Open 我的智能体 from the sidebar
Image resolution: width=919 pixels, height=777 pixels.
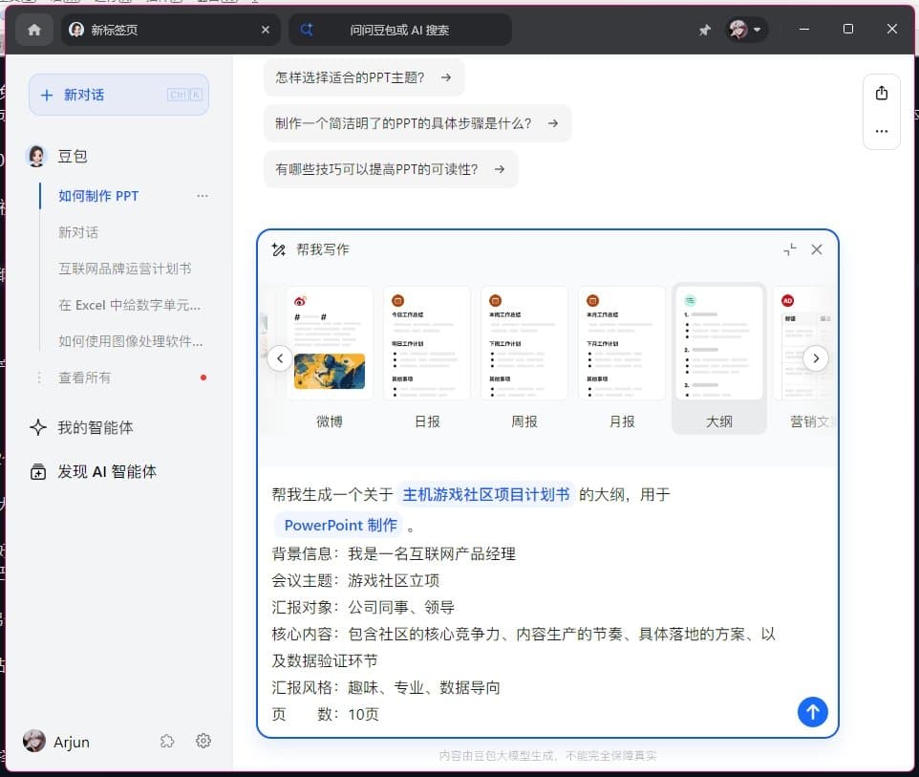coord(95,427)
